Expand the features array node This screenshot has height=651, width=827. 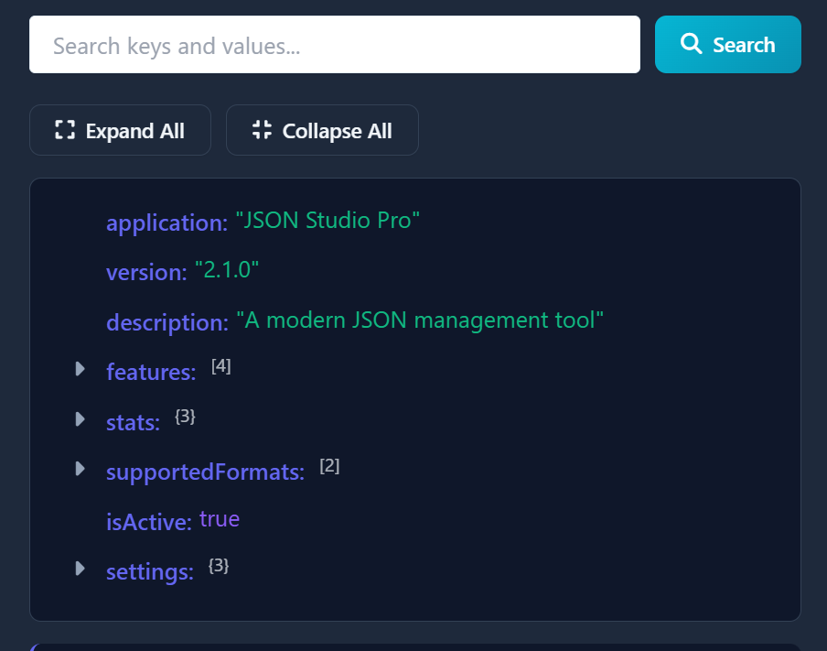(x=81, y=368)
